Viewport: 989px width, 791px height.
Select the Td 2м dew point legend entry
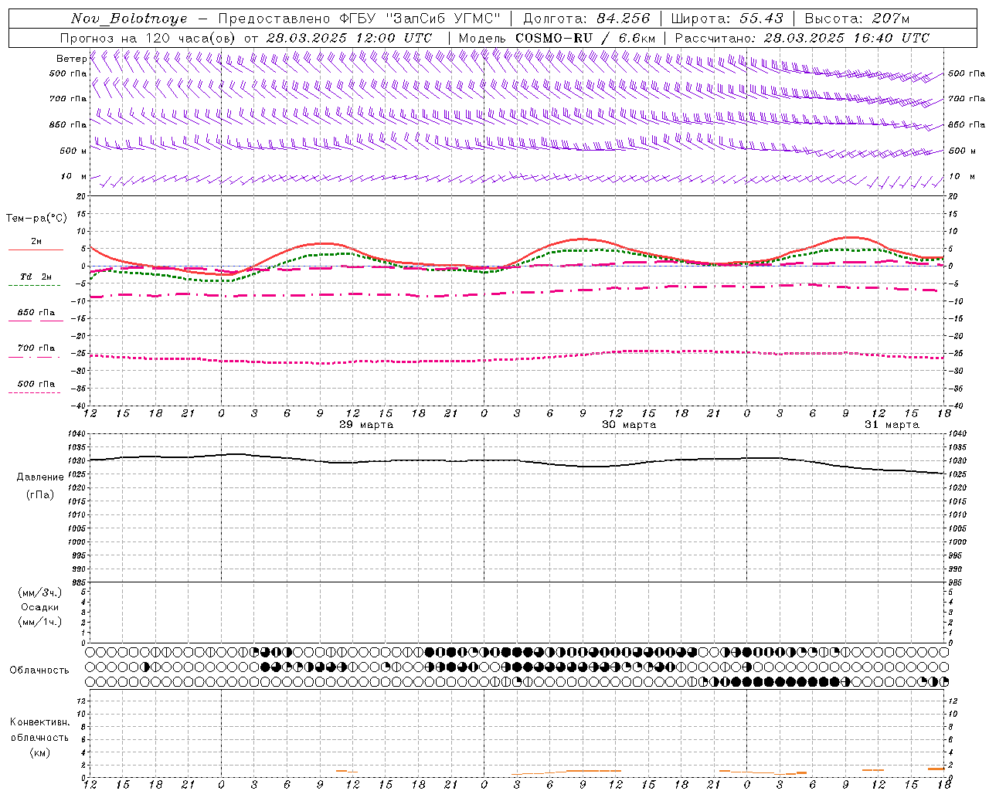(36, 277)
